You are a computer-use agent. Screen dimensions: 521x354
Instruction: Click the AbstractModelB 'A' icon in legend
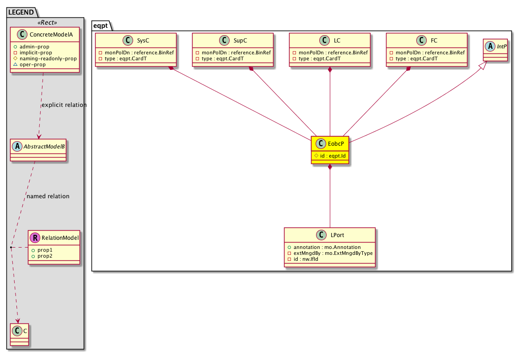pyautogui.click(x=17, y=147)
